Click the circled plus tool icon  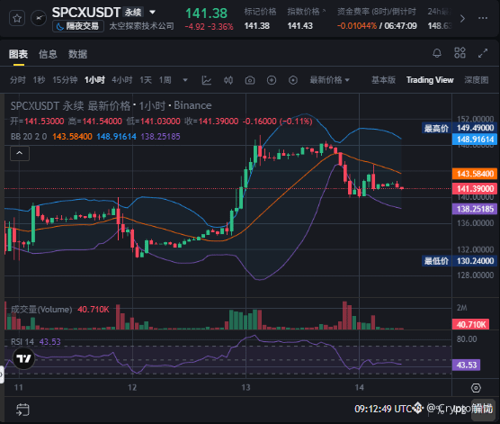(x=272, y=80)
